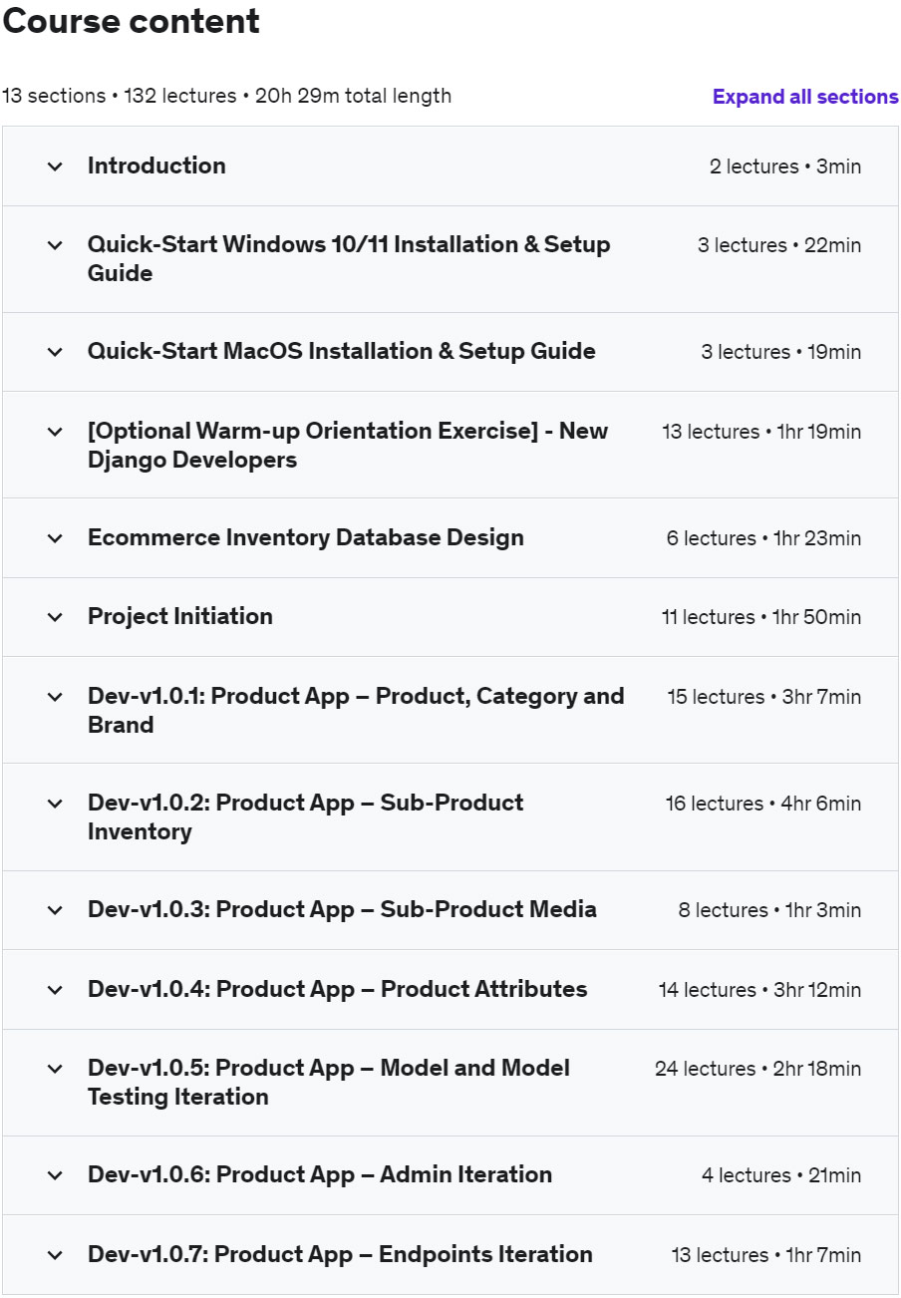Expand Dev-v1.0.5 Model Testing Iteration chevron
The width and height of the screenshot is (901, 1298).
[x=55, y=1069]
